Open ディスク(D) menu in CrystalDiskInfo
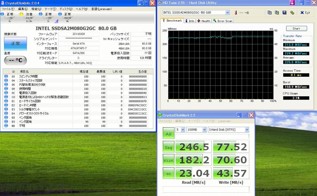 point(66,9)
